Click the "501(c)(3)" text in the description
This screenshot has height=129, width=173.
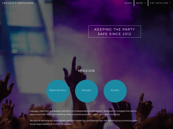[x=70, y=111]
